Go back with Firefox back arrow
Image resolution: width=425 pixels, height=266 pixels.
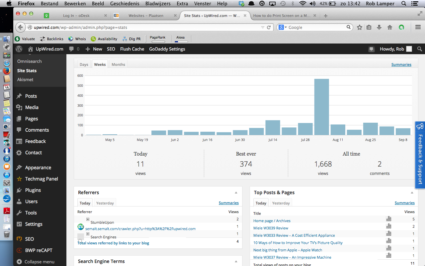tap(21, 28)
